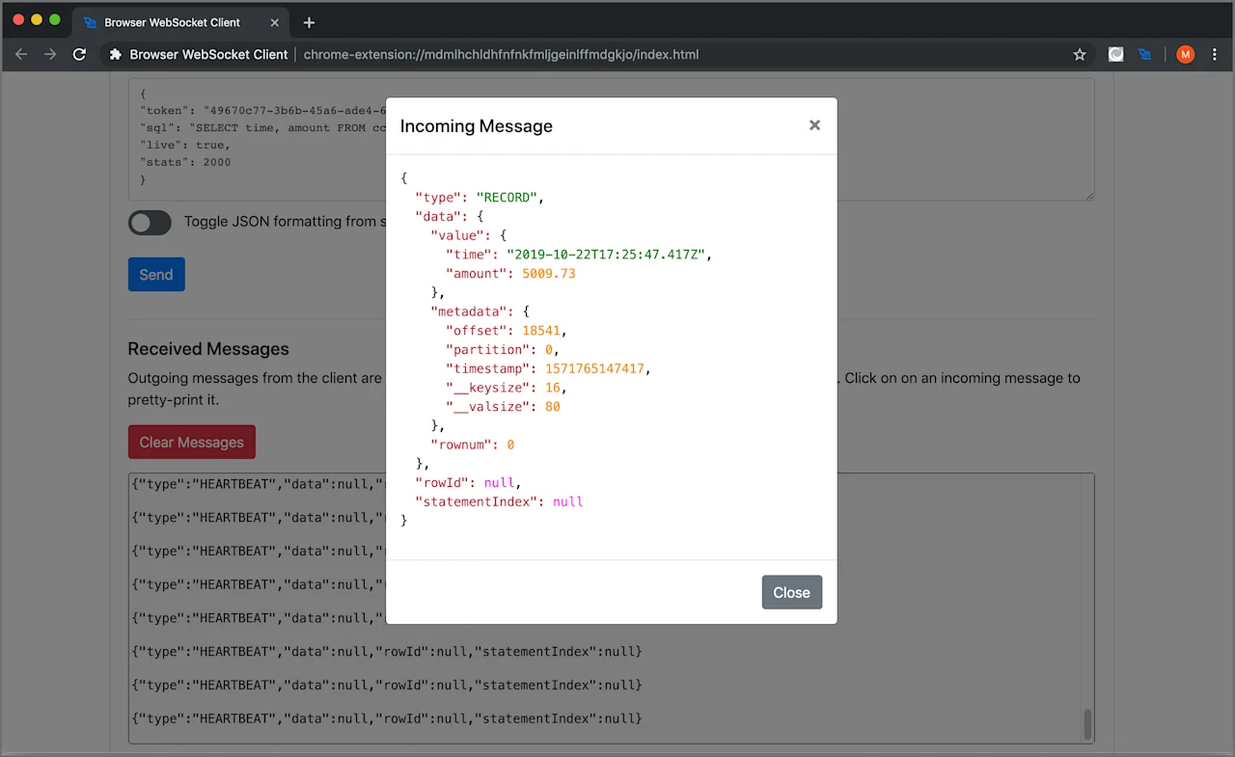Viewport: 1235px width, 757px height.
Task: Close the Incoming Message dialog with X
Action: click(x=814, y=125)
